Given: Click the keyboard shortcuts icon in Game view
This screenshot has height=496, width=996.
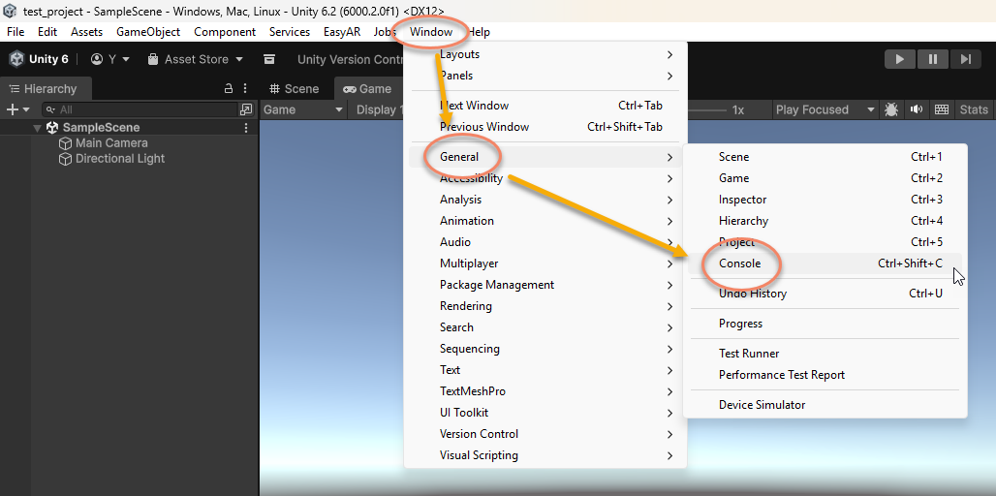Looking at the screenshot, I should (x=941, y=109).
